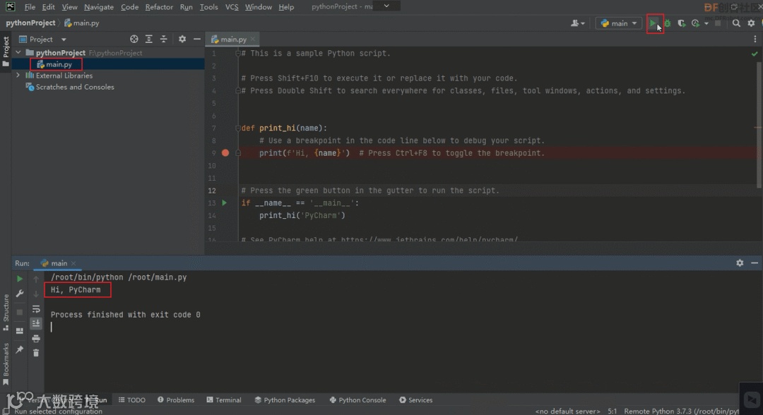
Task: Run the main configuration with green play button
Action: point(653,23)
